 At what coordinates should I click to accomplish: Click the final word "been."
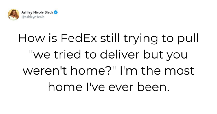pos(153,87)
